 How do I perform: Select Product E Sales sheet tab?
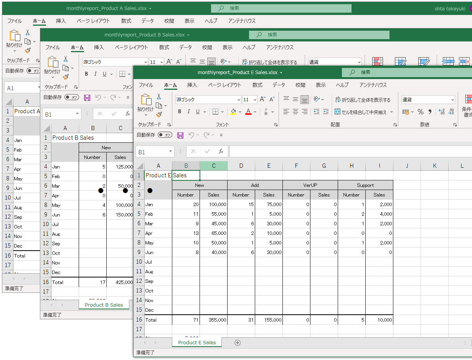pos(197,342)
